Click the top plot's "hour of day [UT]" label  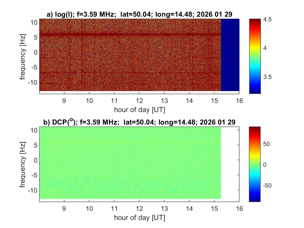tap(139, 110)
